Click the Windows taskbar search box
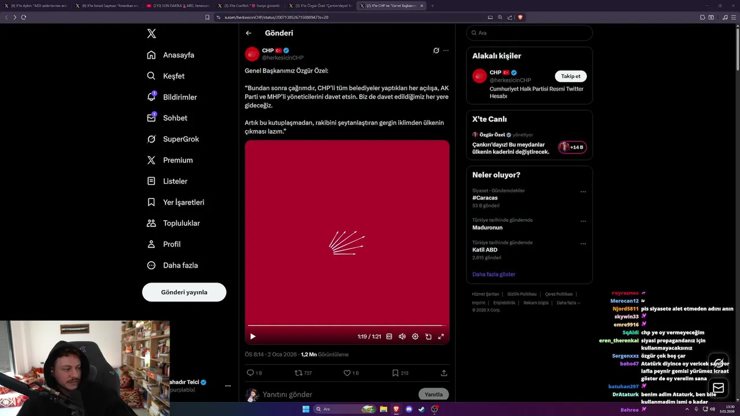Viewport: 740px width, 416px height. 345,409
